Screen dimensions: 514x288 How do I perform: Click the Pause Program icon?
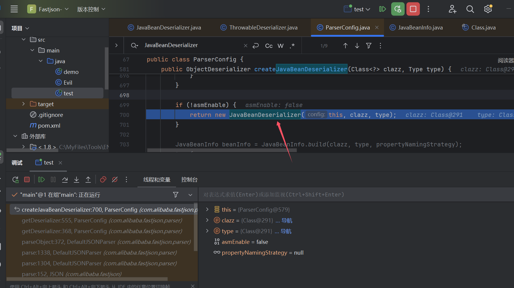tap(53, 179)
